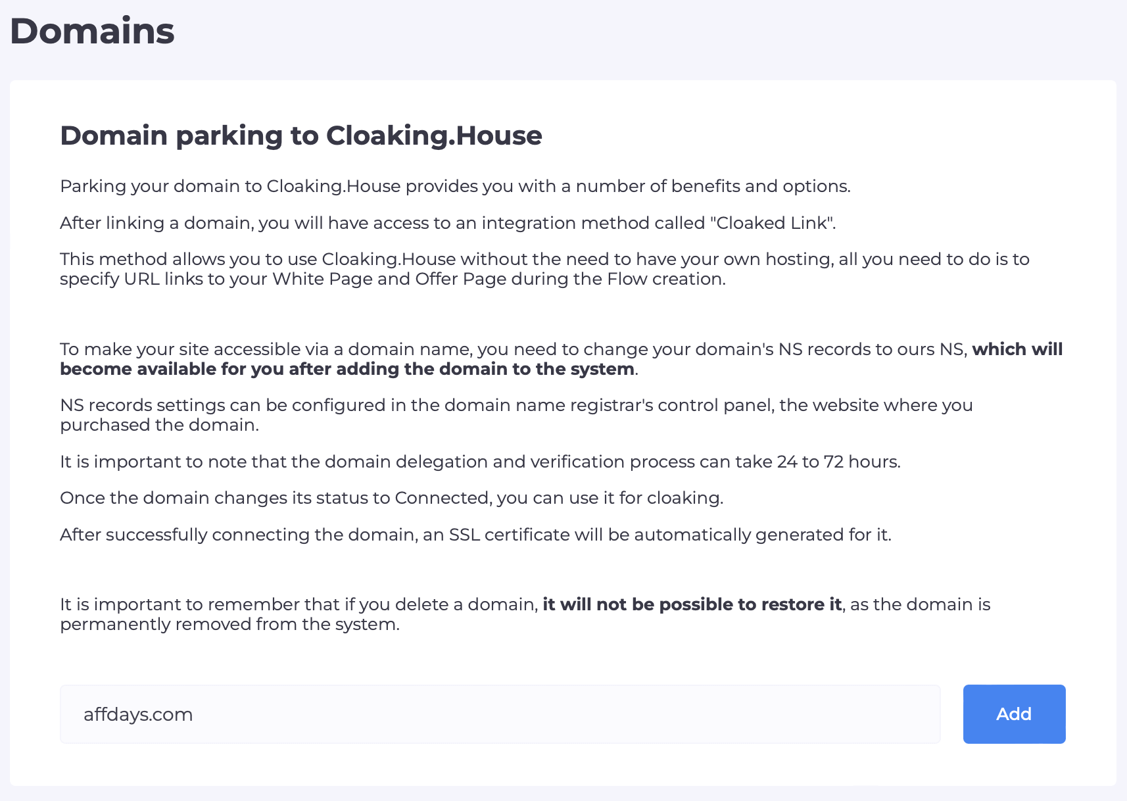Click the "Domains" page heading

click(92, 31)
